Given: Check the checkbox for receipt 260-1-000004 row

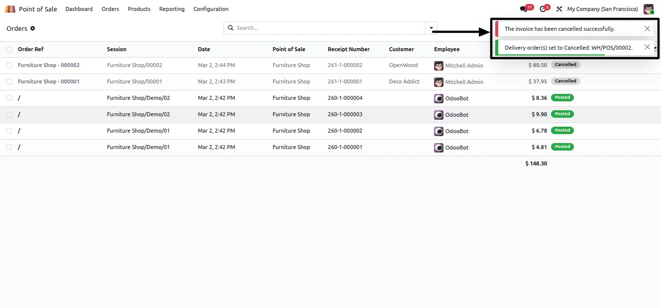Looking at the screenshot, I should tap(9, 98).
